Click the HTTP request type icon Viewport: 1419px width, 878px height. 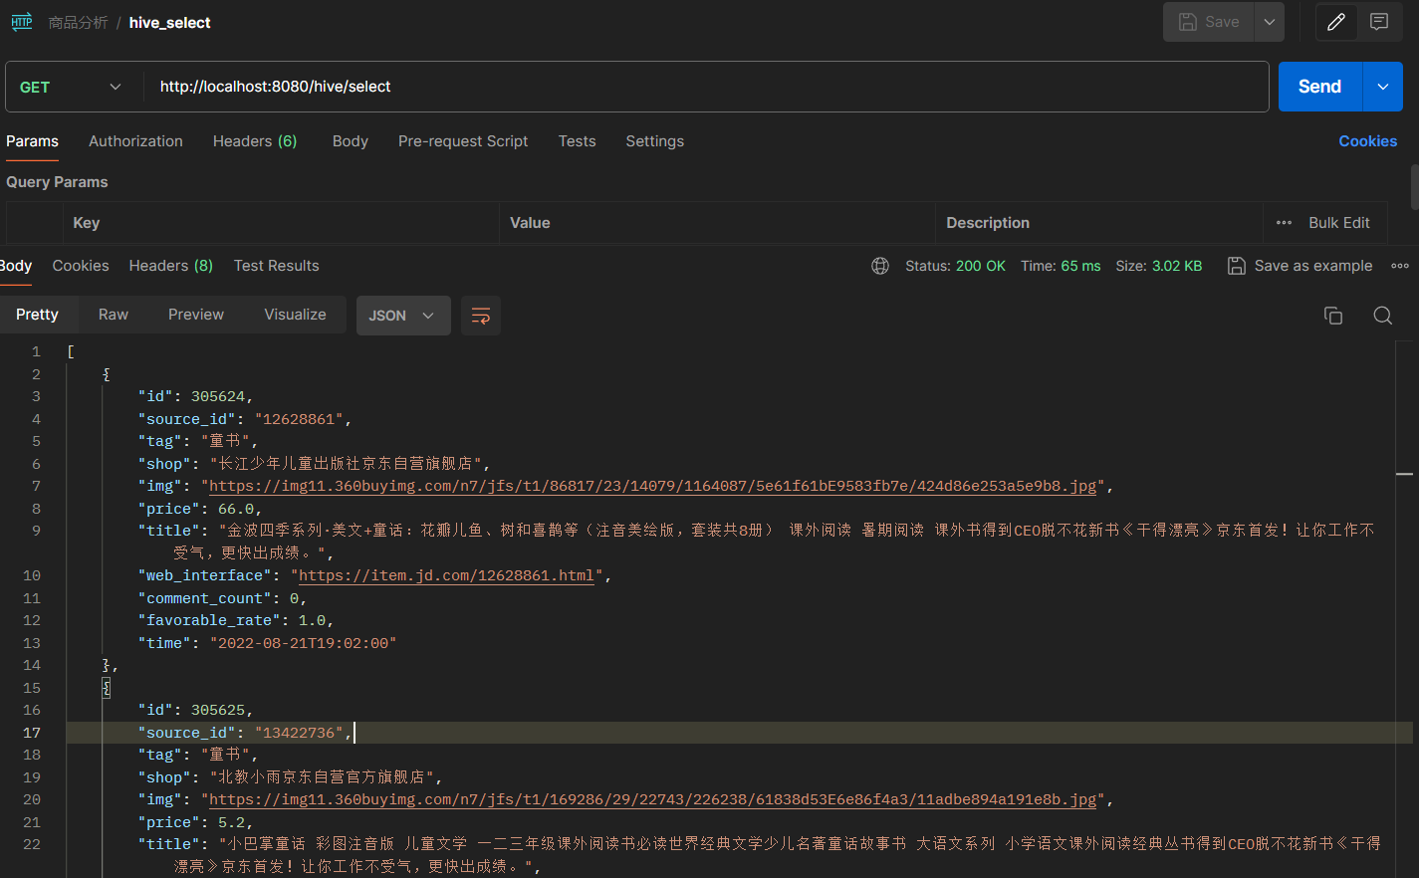point(22,22)
